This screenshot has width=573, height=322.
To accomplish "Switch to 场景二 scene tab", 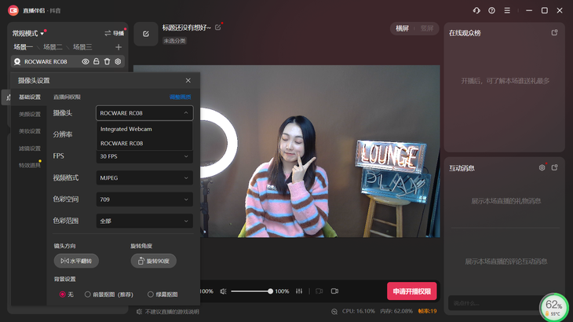I will [53, 47].
